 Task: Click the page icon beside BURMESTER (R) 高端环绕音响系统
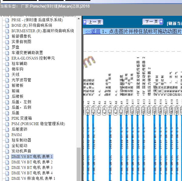(x=7, y=31)
